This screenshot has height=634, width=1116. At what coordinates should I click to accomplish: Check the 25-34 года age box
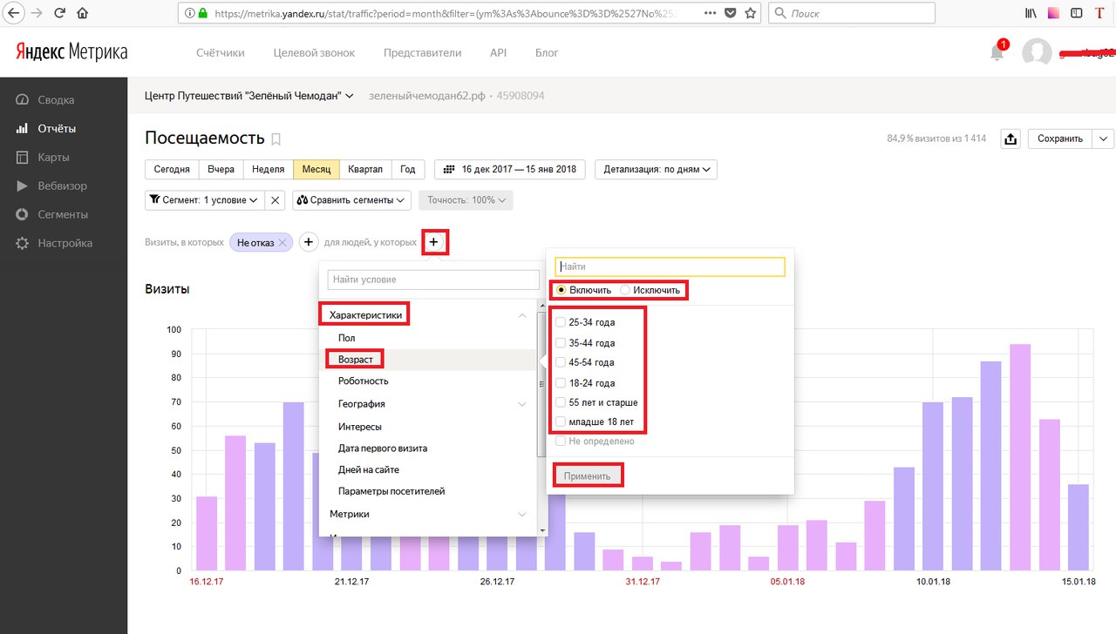coord(561,322)
